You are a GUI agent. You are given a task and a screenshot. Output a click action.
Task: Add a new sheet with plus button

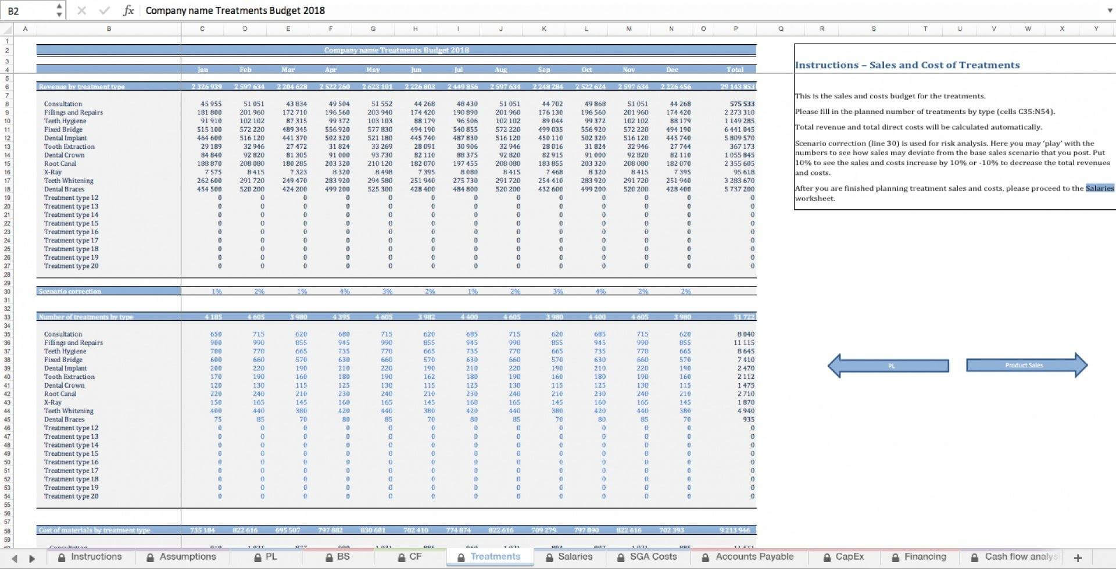1078,557
